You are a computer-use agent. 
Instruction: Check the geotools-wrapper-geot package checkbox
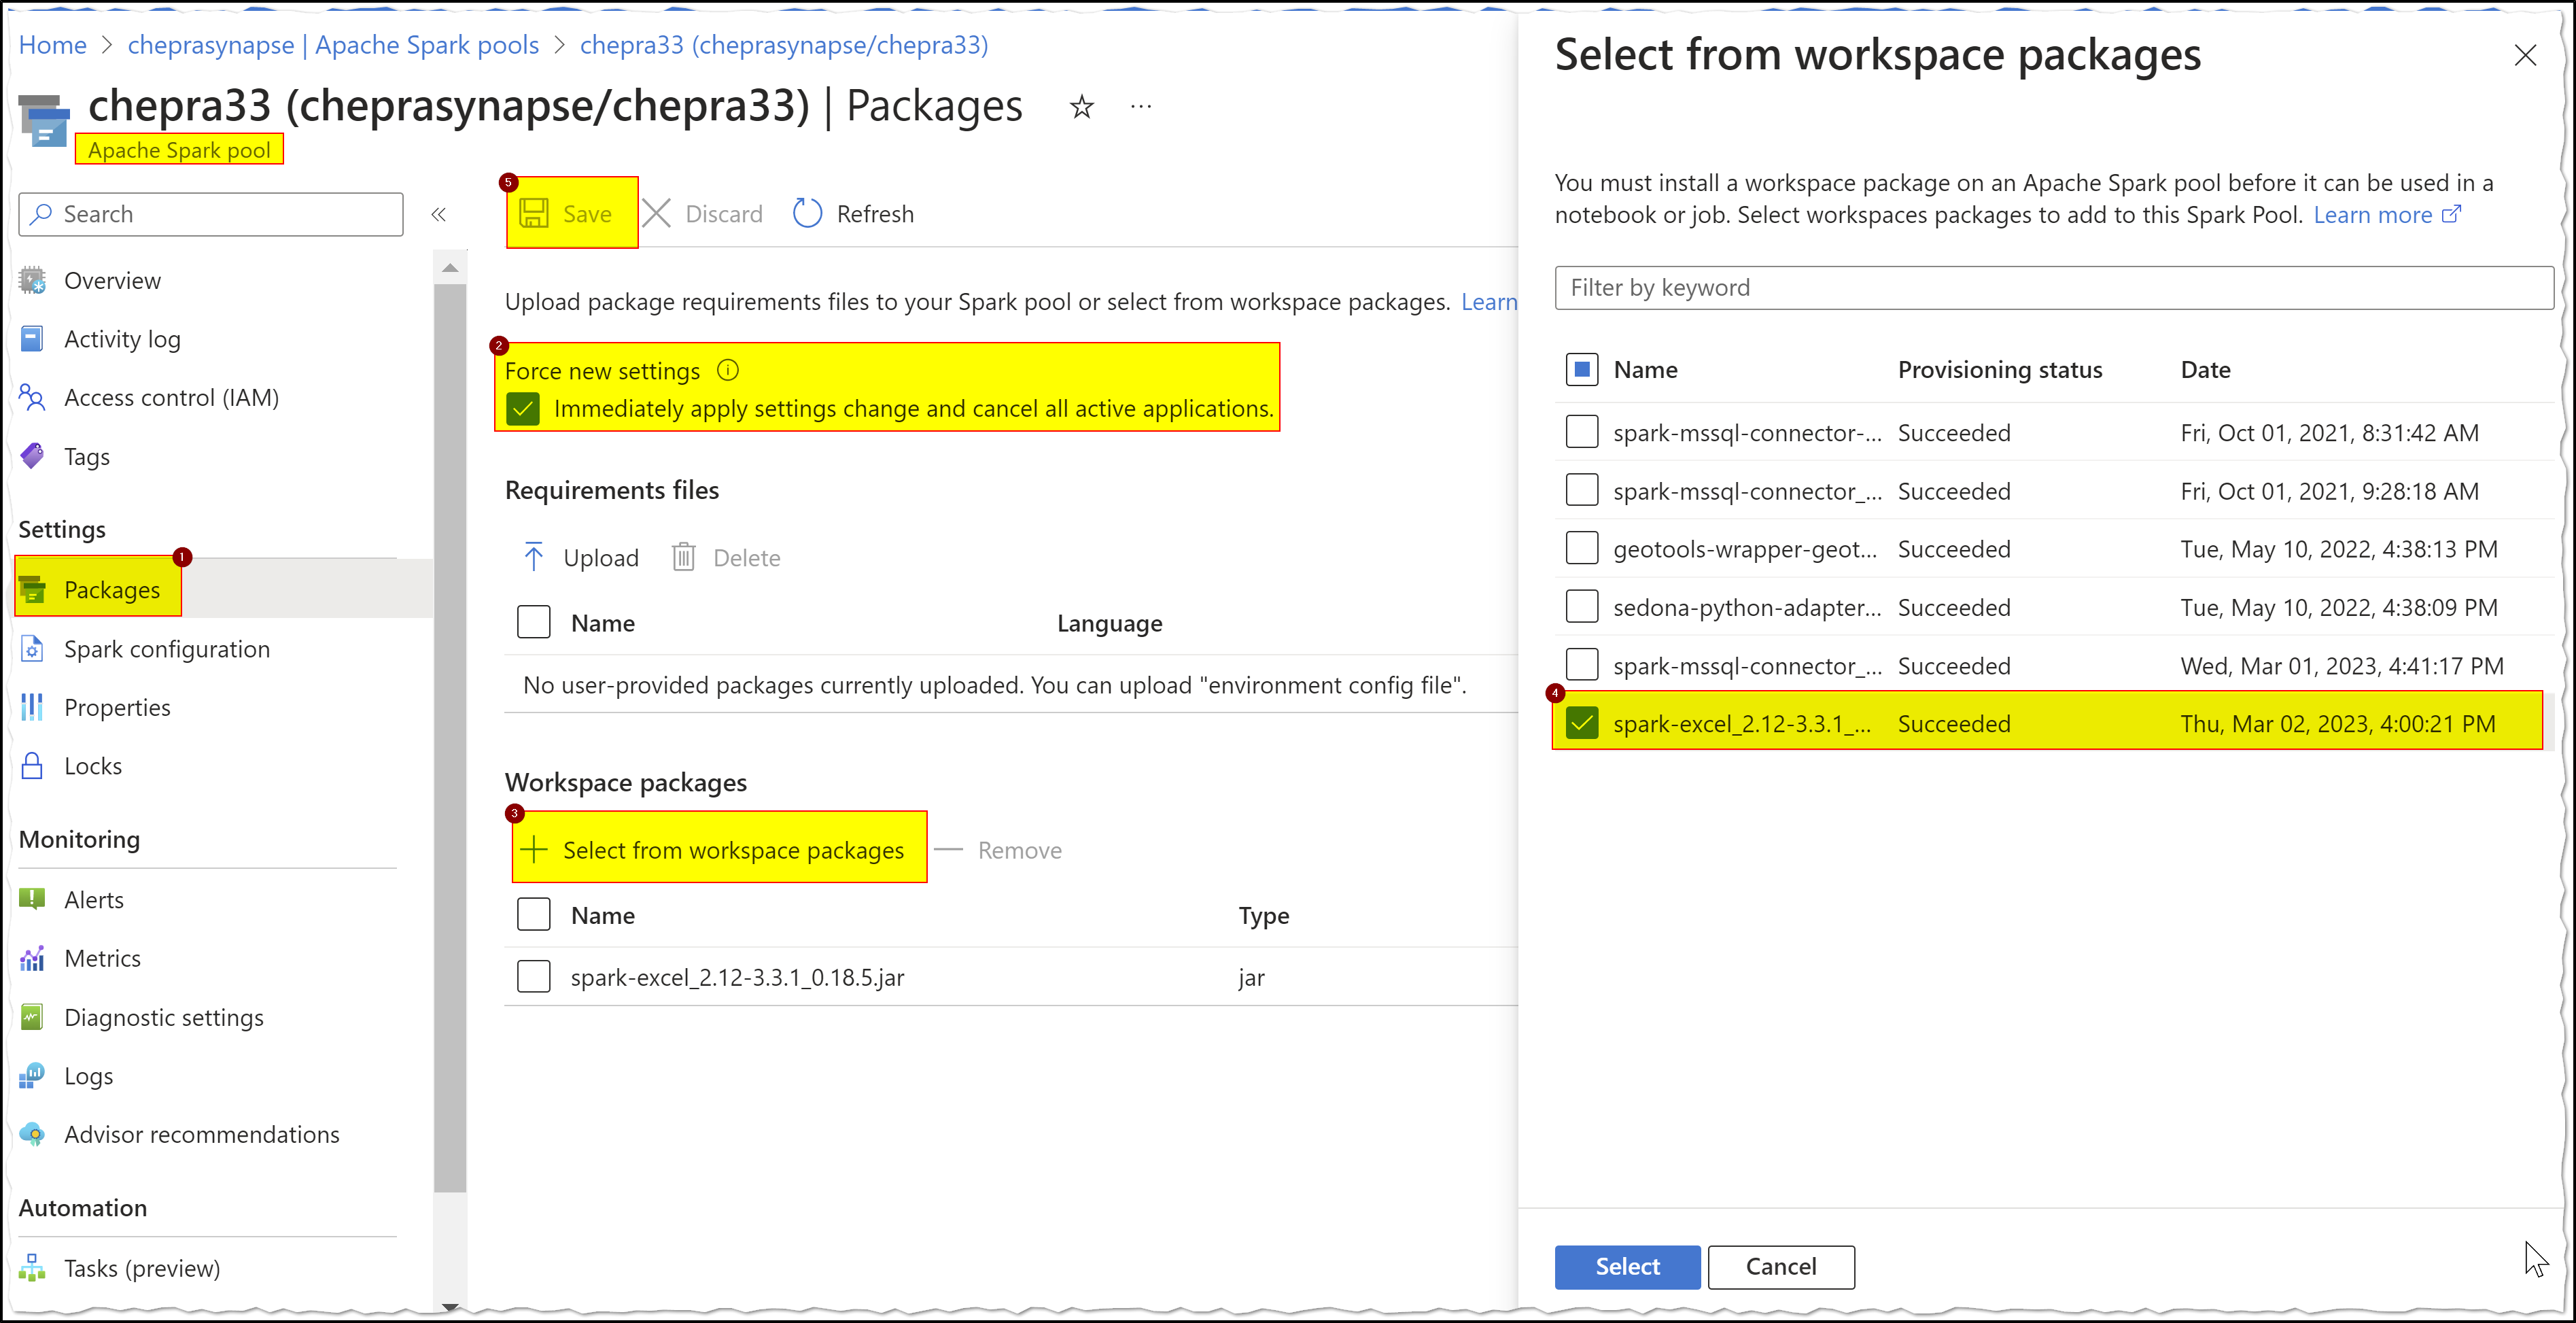[x=1582, y=548]
